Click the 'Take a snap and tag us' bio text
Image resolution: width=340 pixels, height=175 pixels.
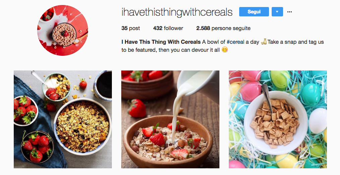coord(296,42)
